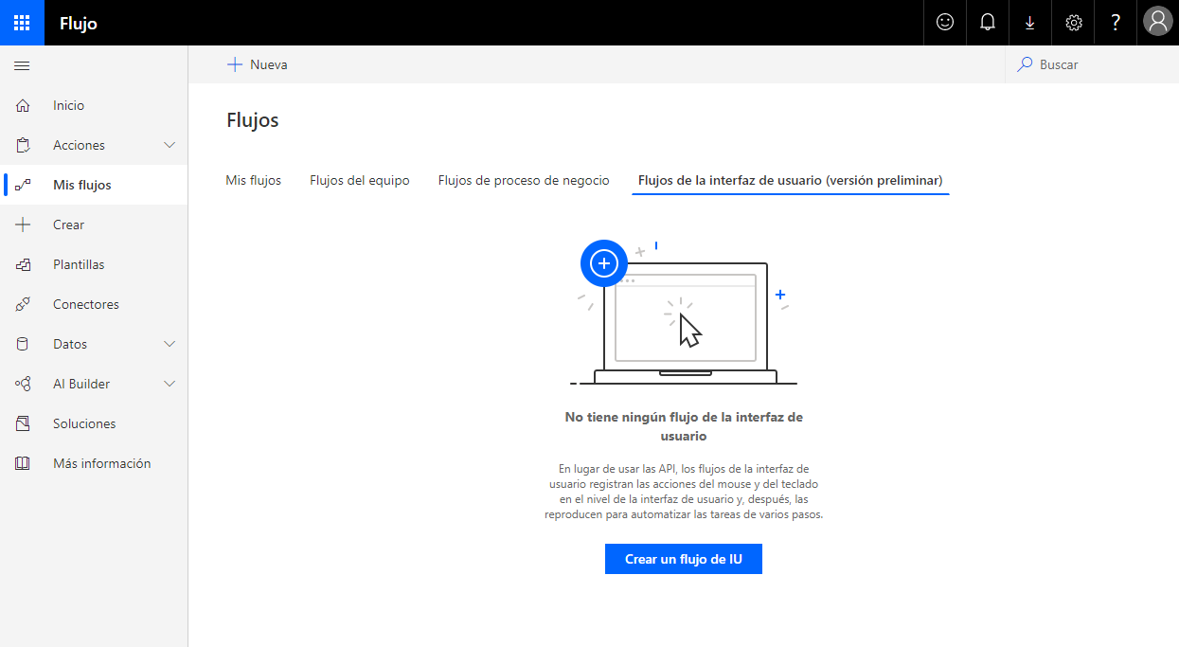This screenshot has width=1179, height=647.
Task: Click the Flujos page heading
Action: click(253, 120)
